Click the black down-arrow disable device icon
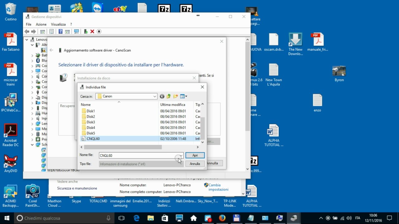The width and height of the screenshot is (399, 224). coord(99,31)
